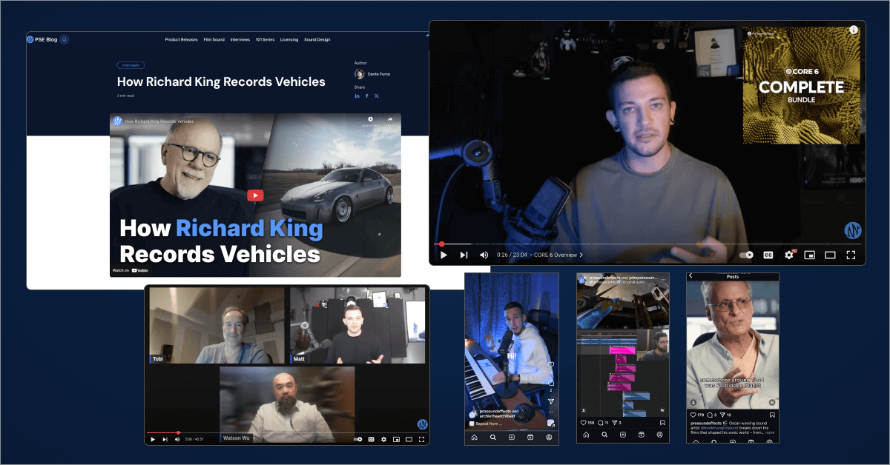The height and width of the screenshot is (465, 890).
Task: Enter fullscreen in the interview player
Action: click(421, 439)
